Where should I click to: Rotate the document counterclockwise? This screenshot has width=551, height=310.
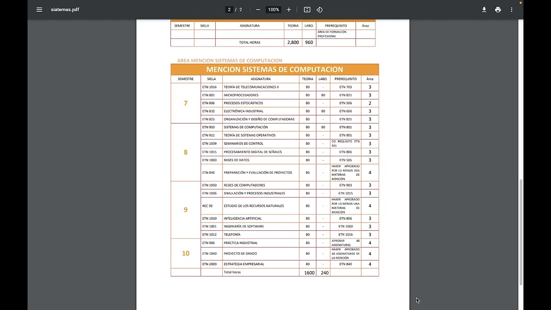319,9
